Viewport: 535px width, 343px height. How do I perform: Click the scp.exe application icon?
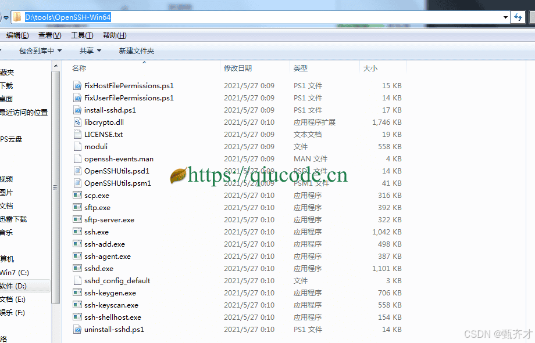click(77, 195)
